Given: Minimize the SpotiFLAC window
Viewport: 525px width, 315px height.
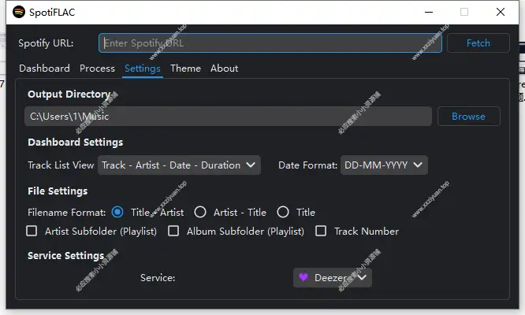Looking at the screenshot, I should point(429,12).
